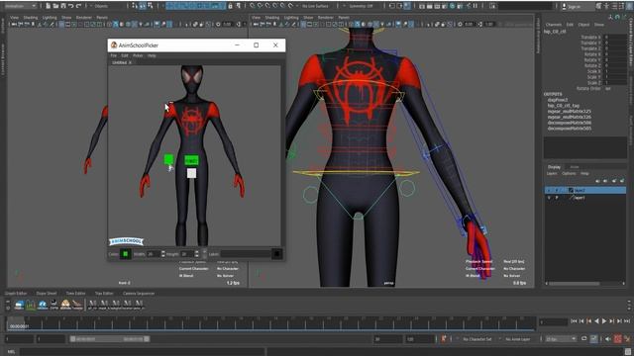Viewport: 634px width, 356px height.
Task: Switch to the Camera Sequencer tab
Action: click(x=139, y=294)
